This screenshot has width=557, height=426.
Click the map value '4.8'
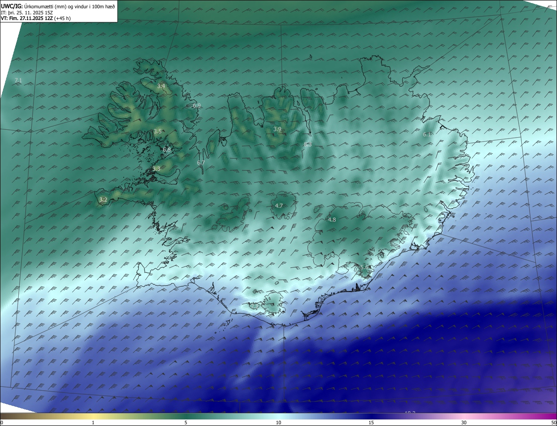coord(332,220)
